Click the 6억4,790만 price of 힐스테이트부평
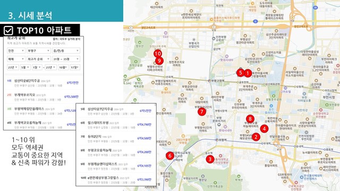This screenshot has width=340, height=191. pyautogui.click(x=144, y=125)
